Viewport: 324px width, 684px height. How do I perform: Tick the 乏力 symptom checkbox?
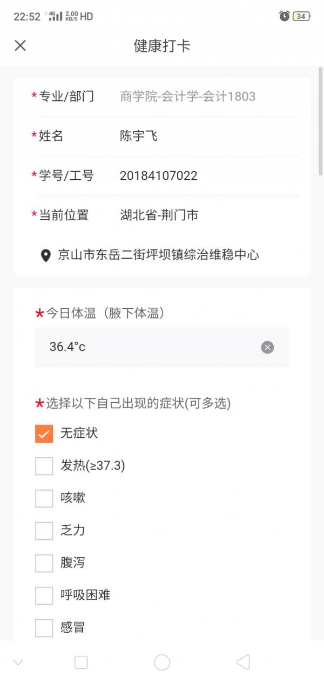click(x=44, y=531)
